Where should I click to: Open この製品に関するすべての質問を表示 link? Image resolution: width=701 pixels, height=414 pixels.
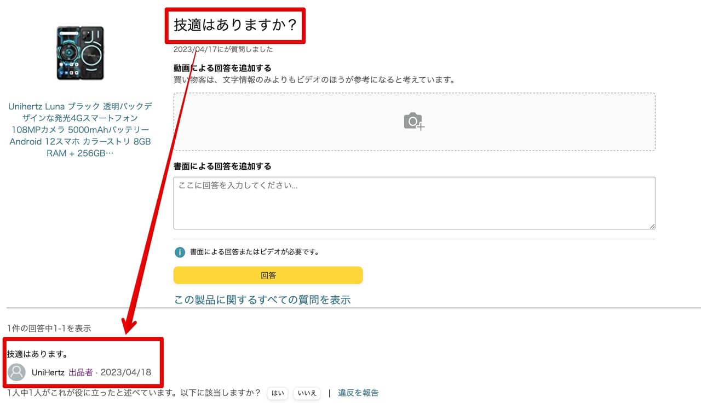tap(262, 300)
